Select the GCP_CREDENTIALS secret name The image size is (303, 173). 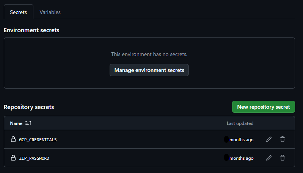pyautogui.click(x=38, y=140)
